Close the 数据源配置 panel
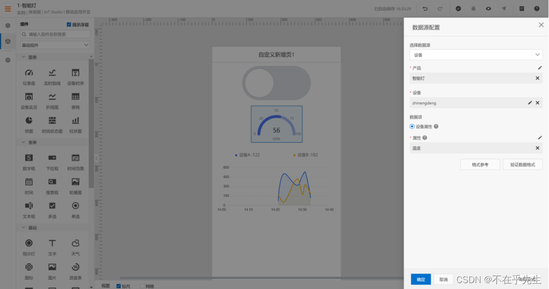 [541, 25]
